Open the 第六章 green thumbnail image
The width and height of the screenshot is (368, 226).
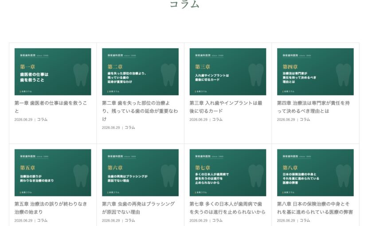click(141, 173)
